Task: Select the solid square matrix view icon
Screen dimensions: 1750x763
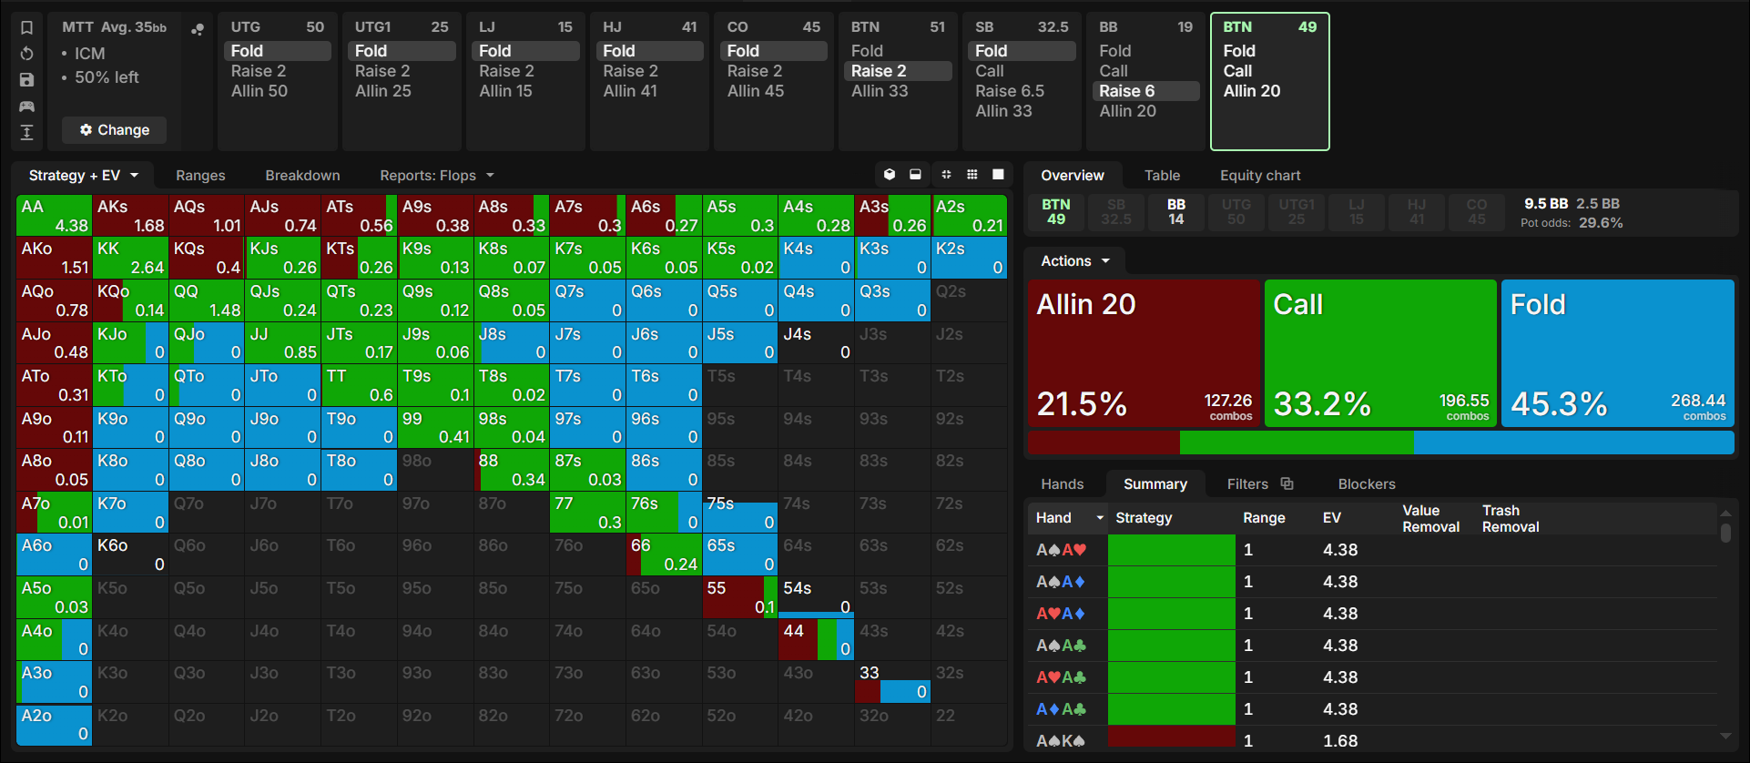Action: [x=998, y=175]
